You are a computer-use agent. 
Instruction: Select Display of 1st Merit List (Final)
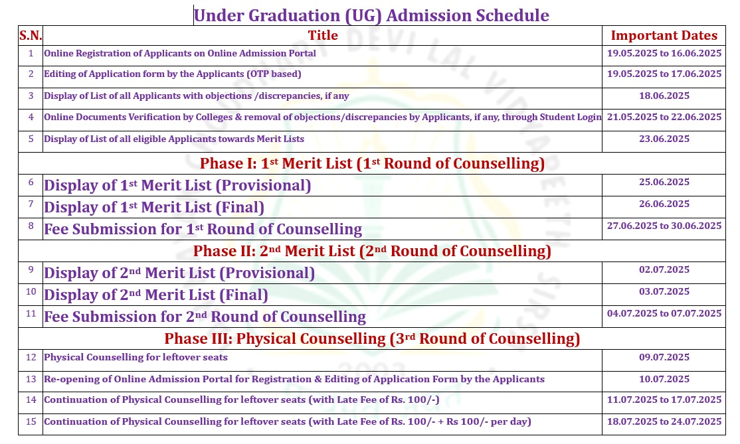click(154, 207)
